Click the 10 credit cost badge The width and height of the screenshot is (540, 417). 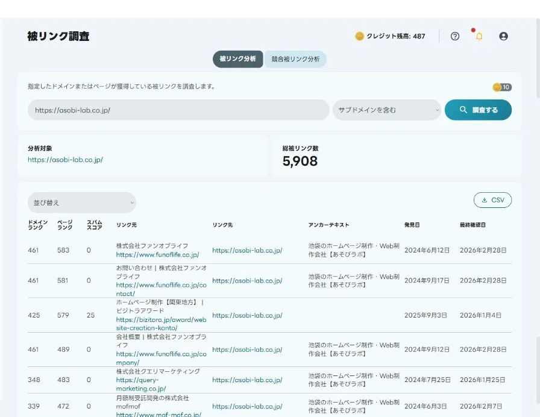tap(502, 87)
